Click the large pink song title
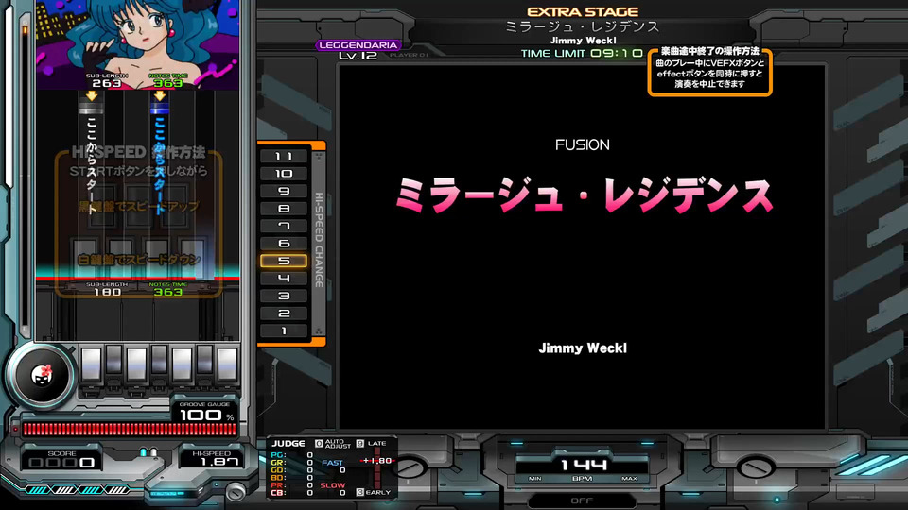The height and width of the screenshot is (510, 908). pyautogui.click(x=584, y=195)
